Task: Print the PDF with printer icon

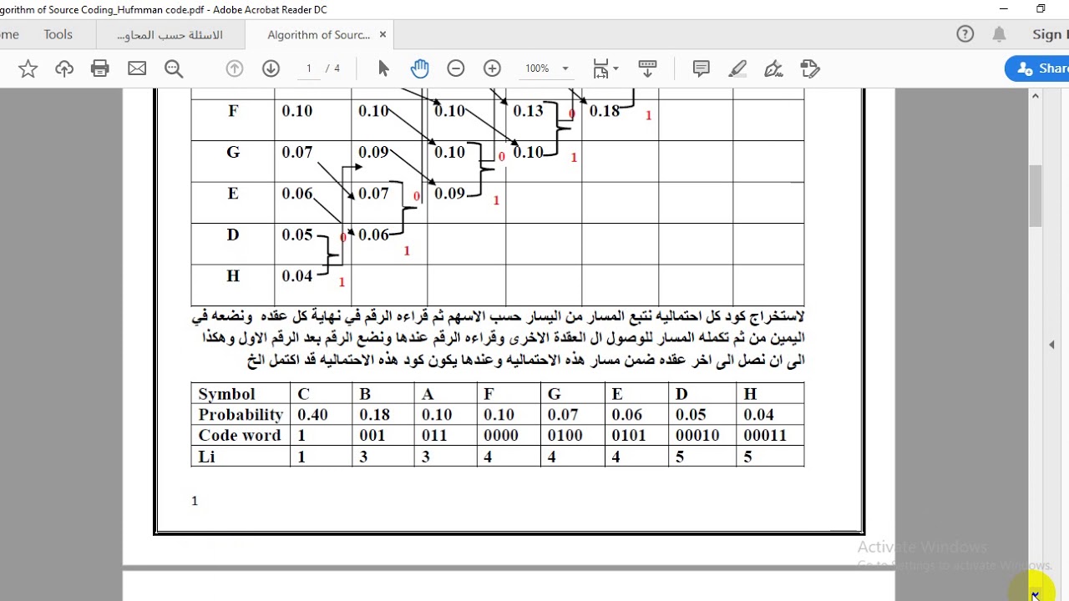Action: click(x=100, y=68)
